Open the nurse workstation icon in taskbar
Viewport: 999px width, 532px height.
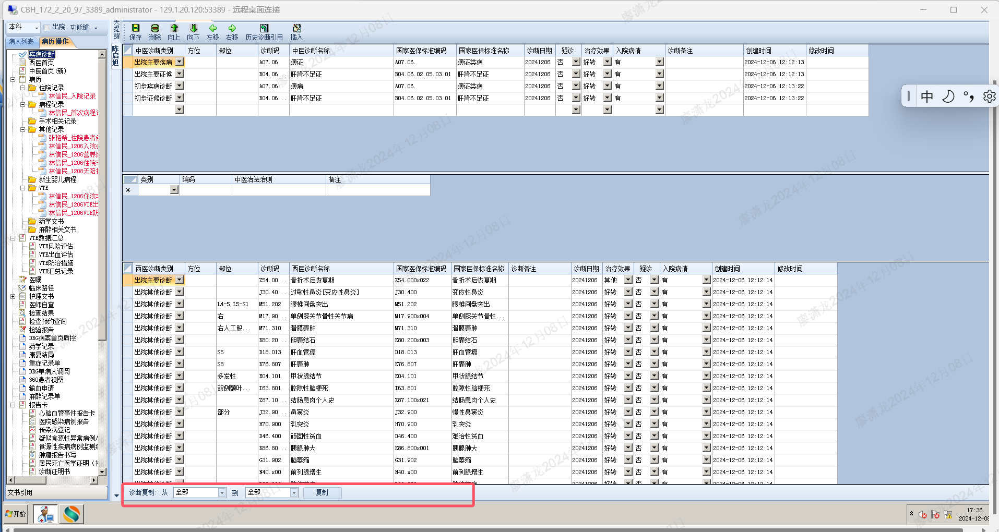tap(45, 514)
